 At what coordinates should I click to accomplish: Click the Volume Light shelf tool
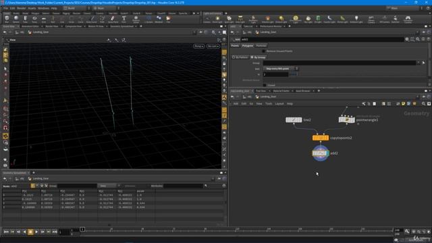pyautogui.click(x=267, y=19)
